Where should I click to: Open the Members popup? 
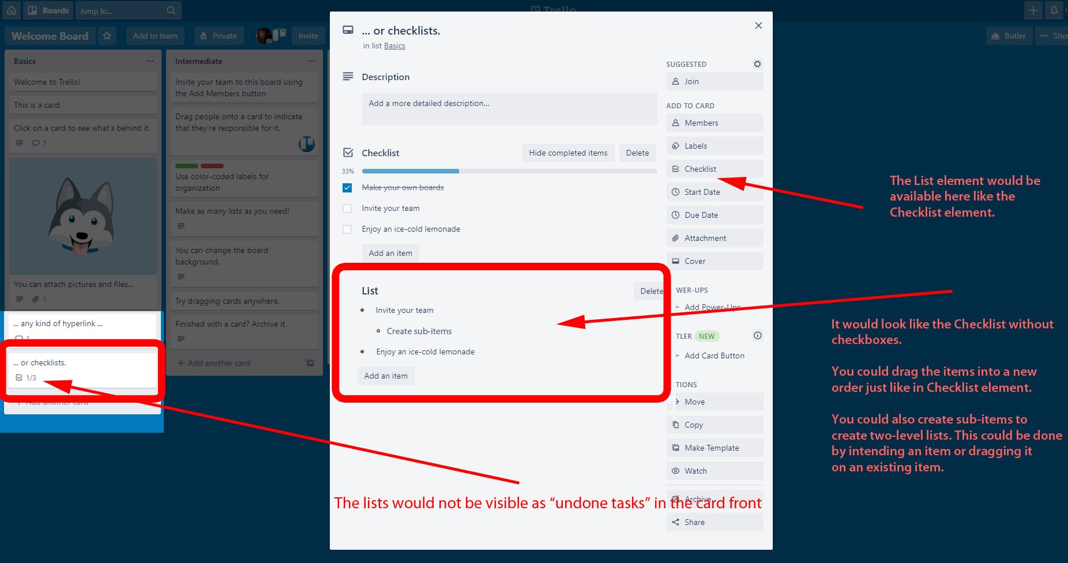click(714, 123)
